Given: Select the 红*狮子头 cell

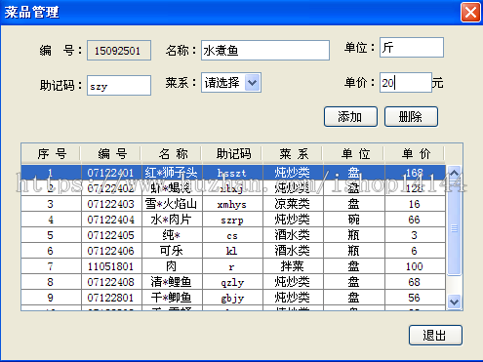Looking at the screenshot, I should tap(172, 173).
